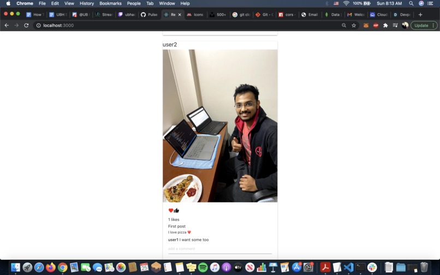Open Terminal from the Dock
Image resolution: width=440 pixels, height=275 pixels.
tap(360, 267)
